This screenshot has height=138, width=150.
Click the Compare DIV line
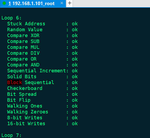click(x=42, y=53)
